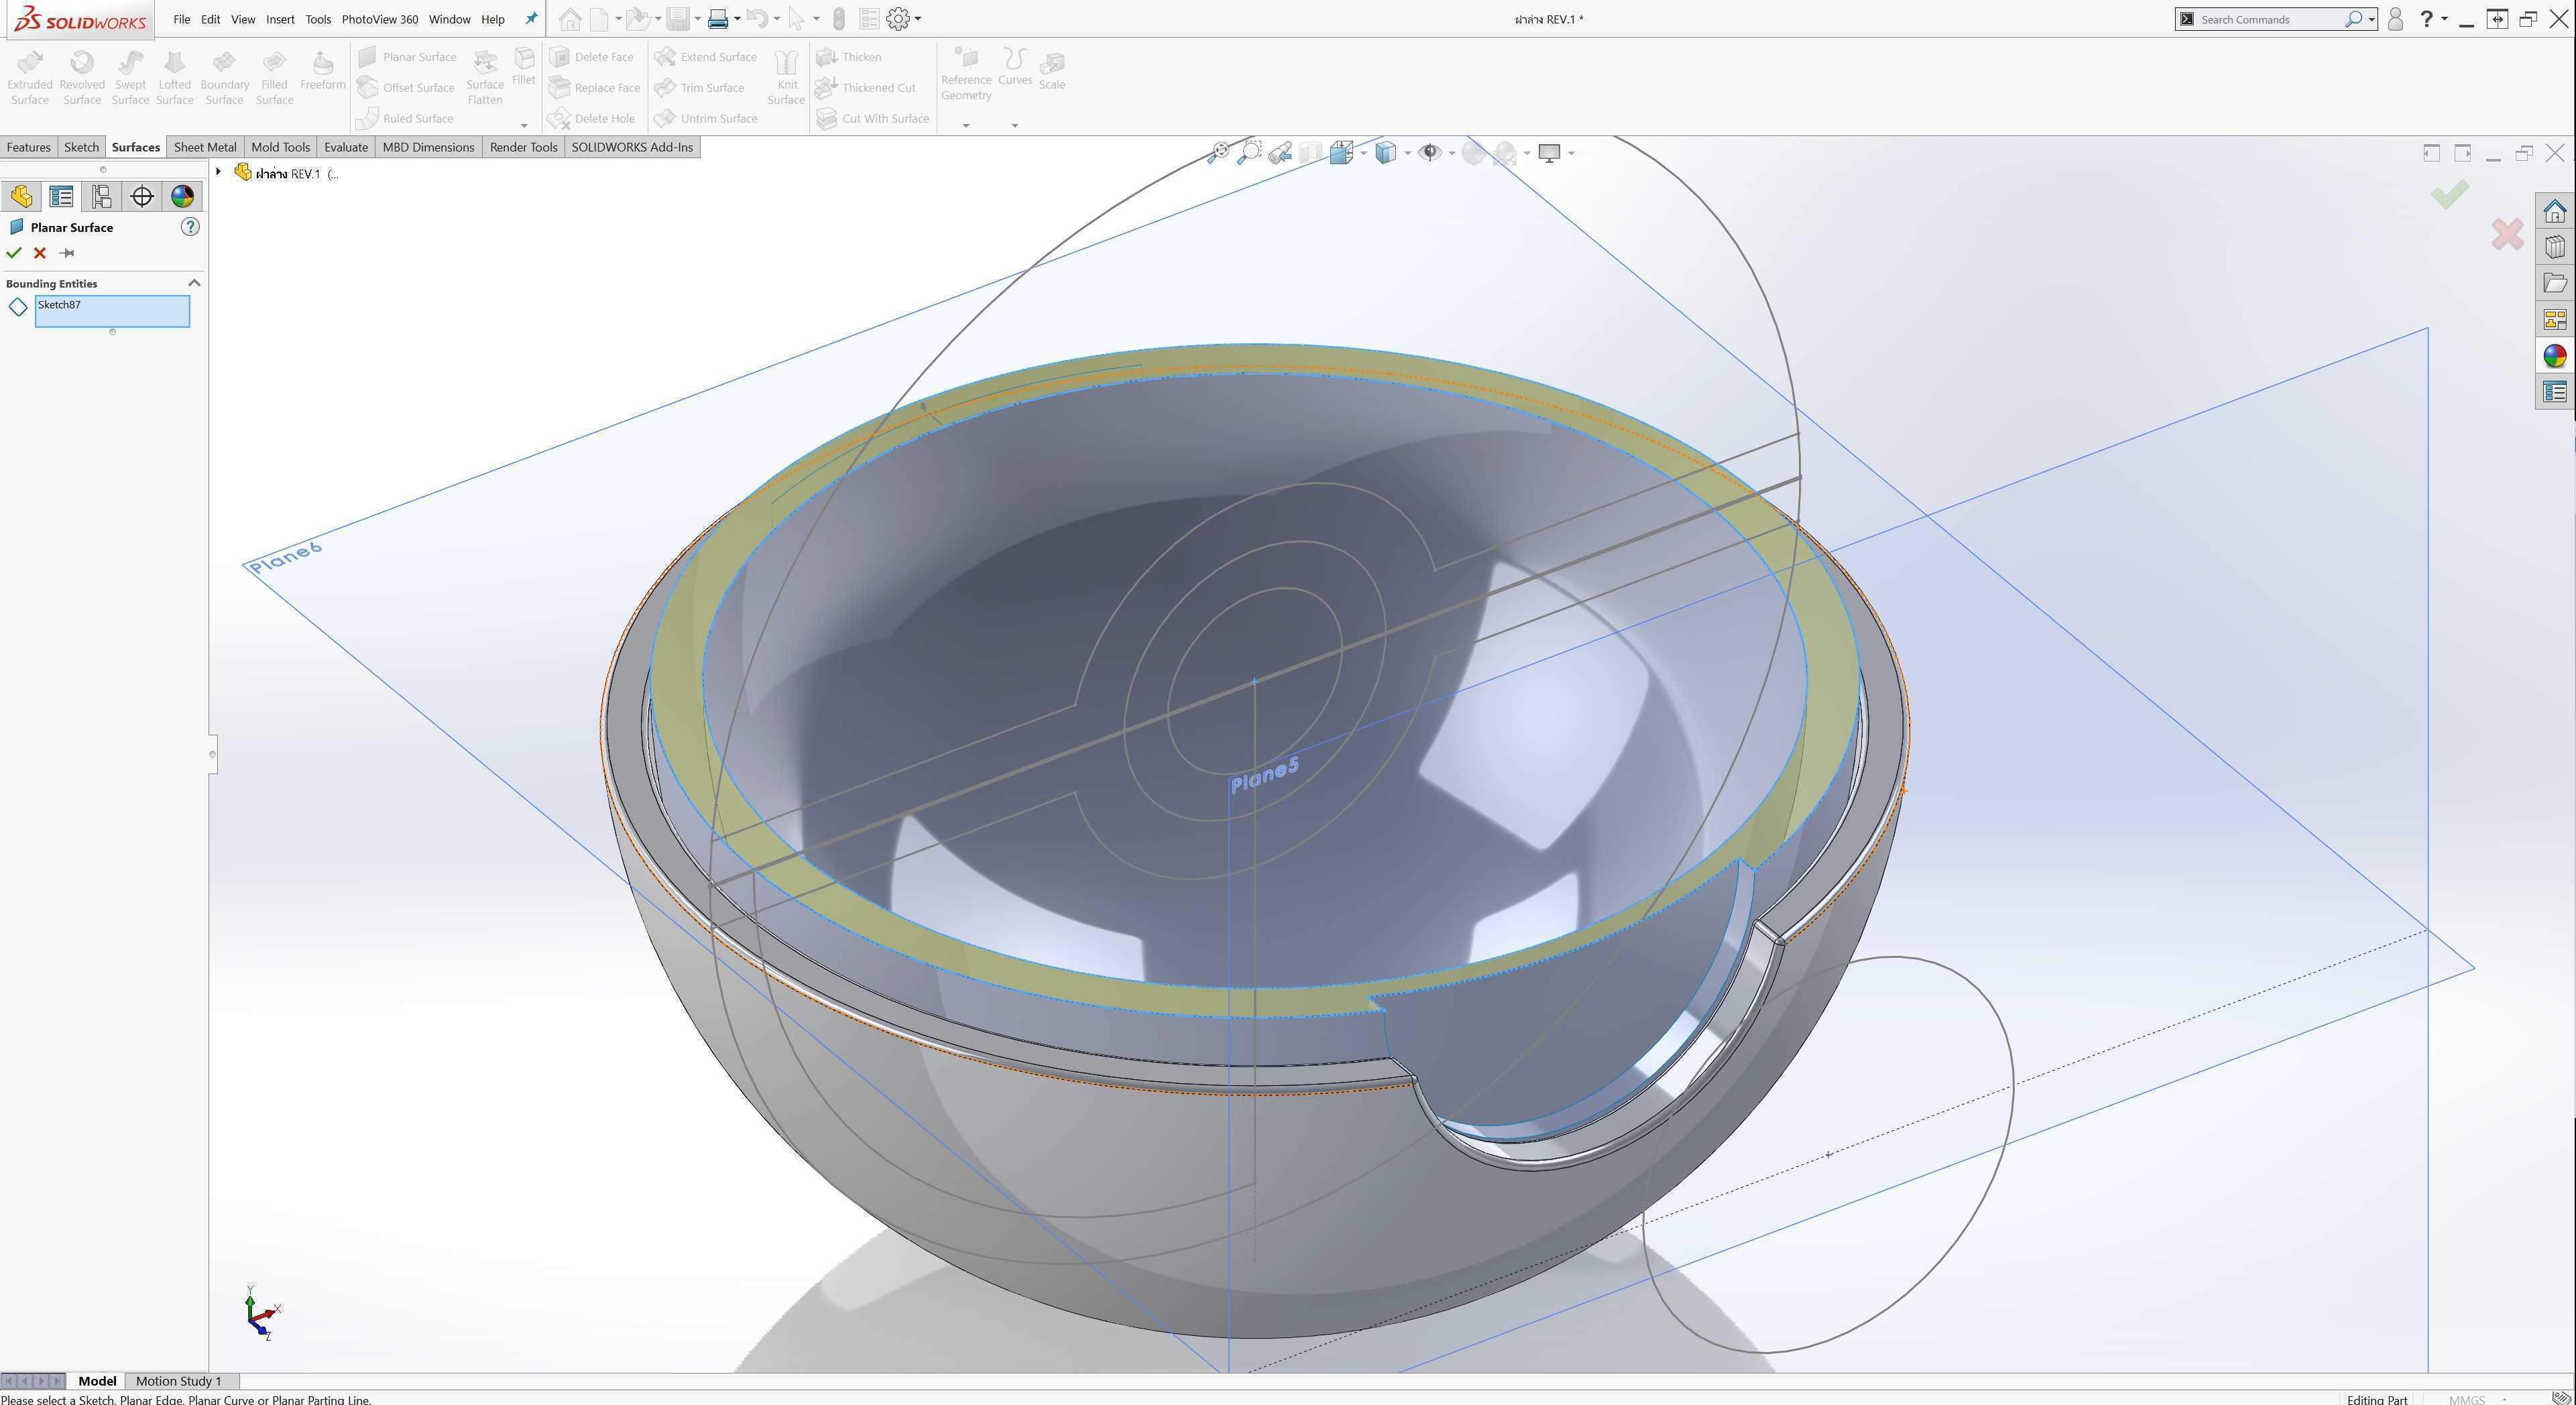Open the Tools menu
The width and height of the screenshot is (2576, 1405).
[318, 19]
